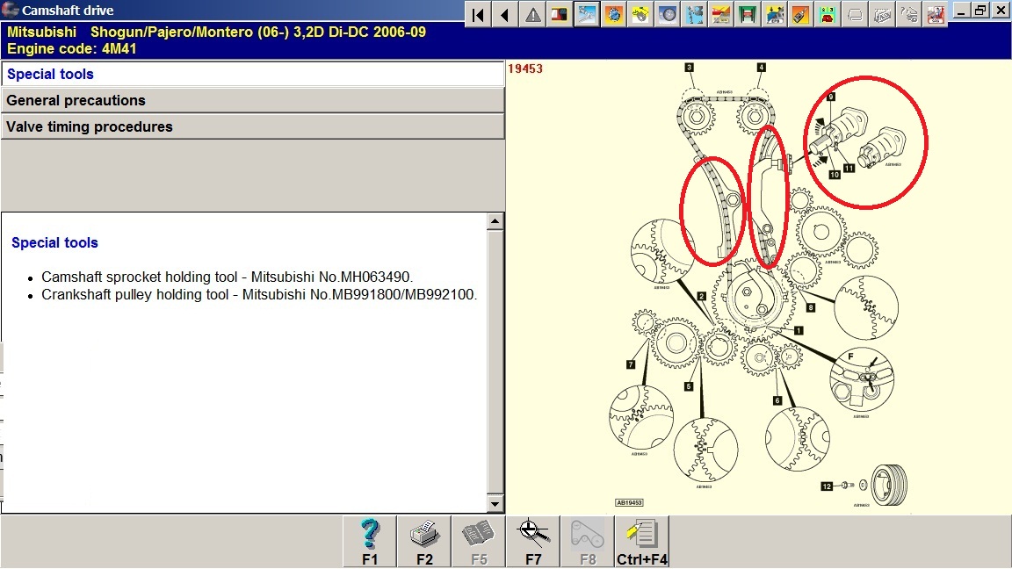Click the warning triangle toolbar icon

[532, 14]
